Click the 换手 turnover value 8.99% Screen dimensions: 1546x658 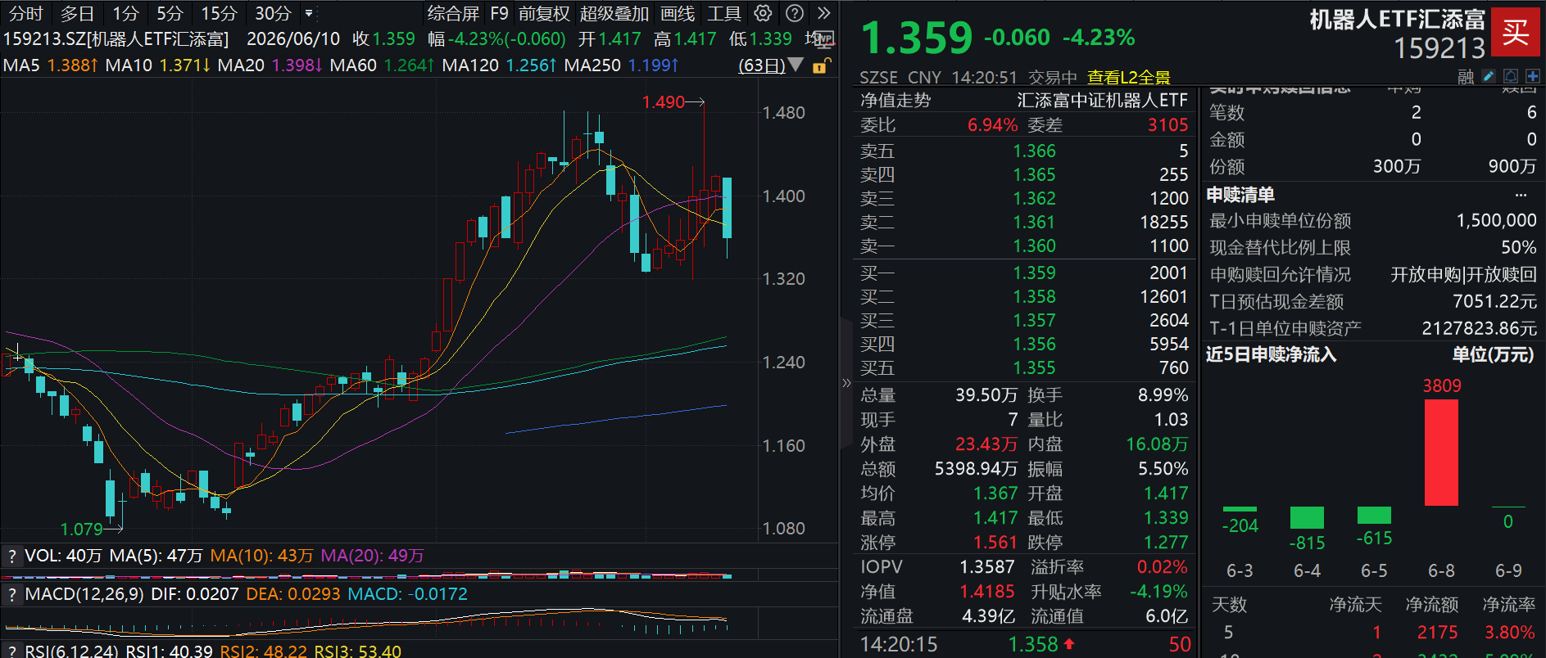[1163, 395]
